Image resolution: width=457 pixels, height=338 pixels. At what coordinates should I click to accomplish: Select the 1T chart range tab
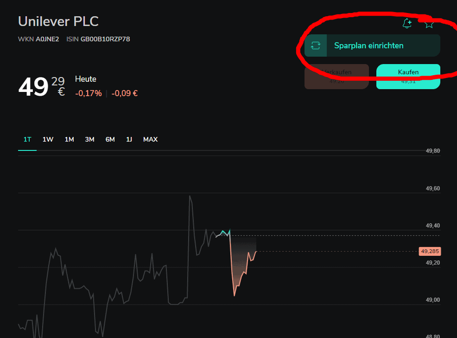click(x=27, y=140)
